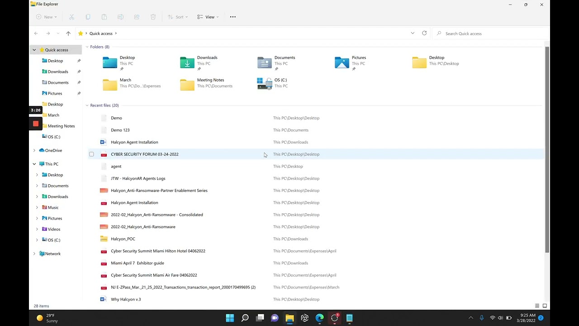Open the weather widget showing 29°F Sunny
This screenshot has width=579, height=326.
(x=47, y=318)
